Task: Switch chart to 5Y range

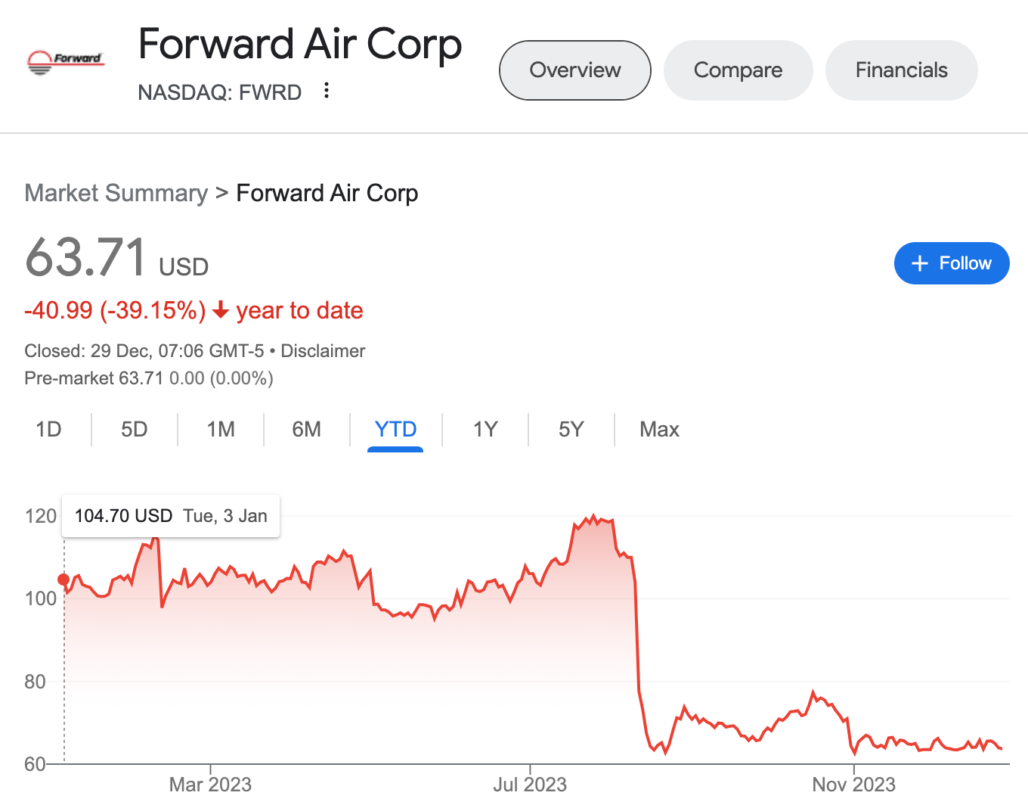Action: coord(571,430)
